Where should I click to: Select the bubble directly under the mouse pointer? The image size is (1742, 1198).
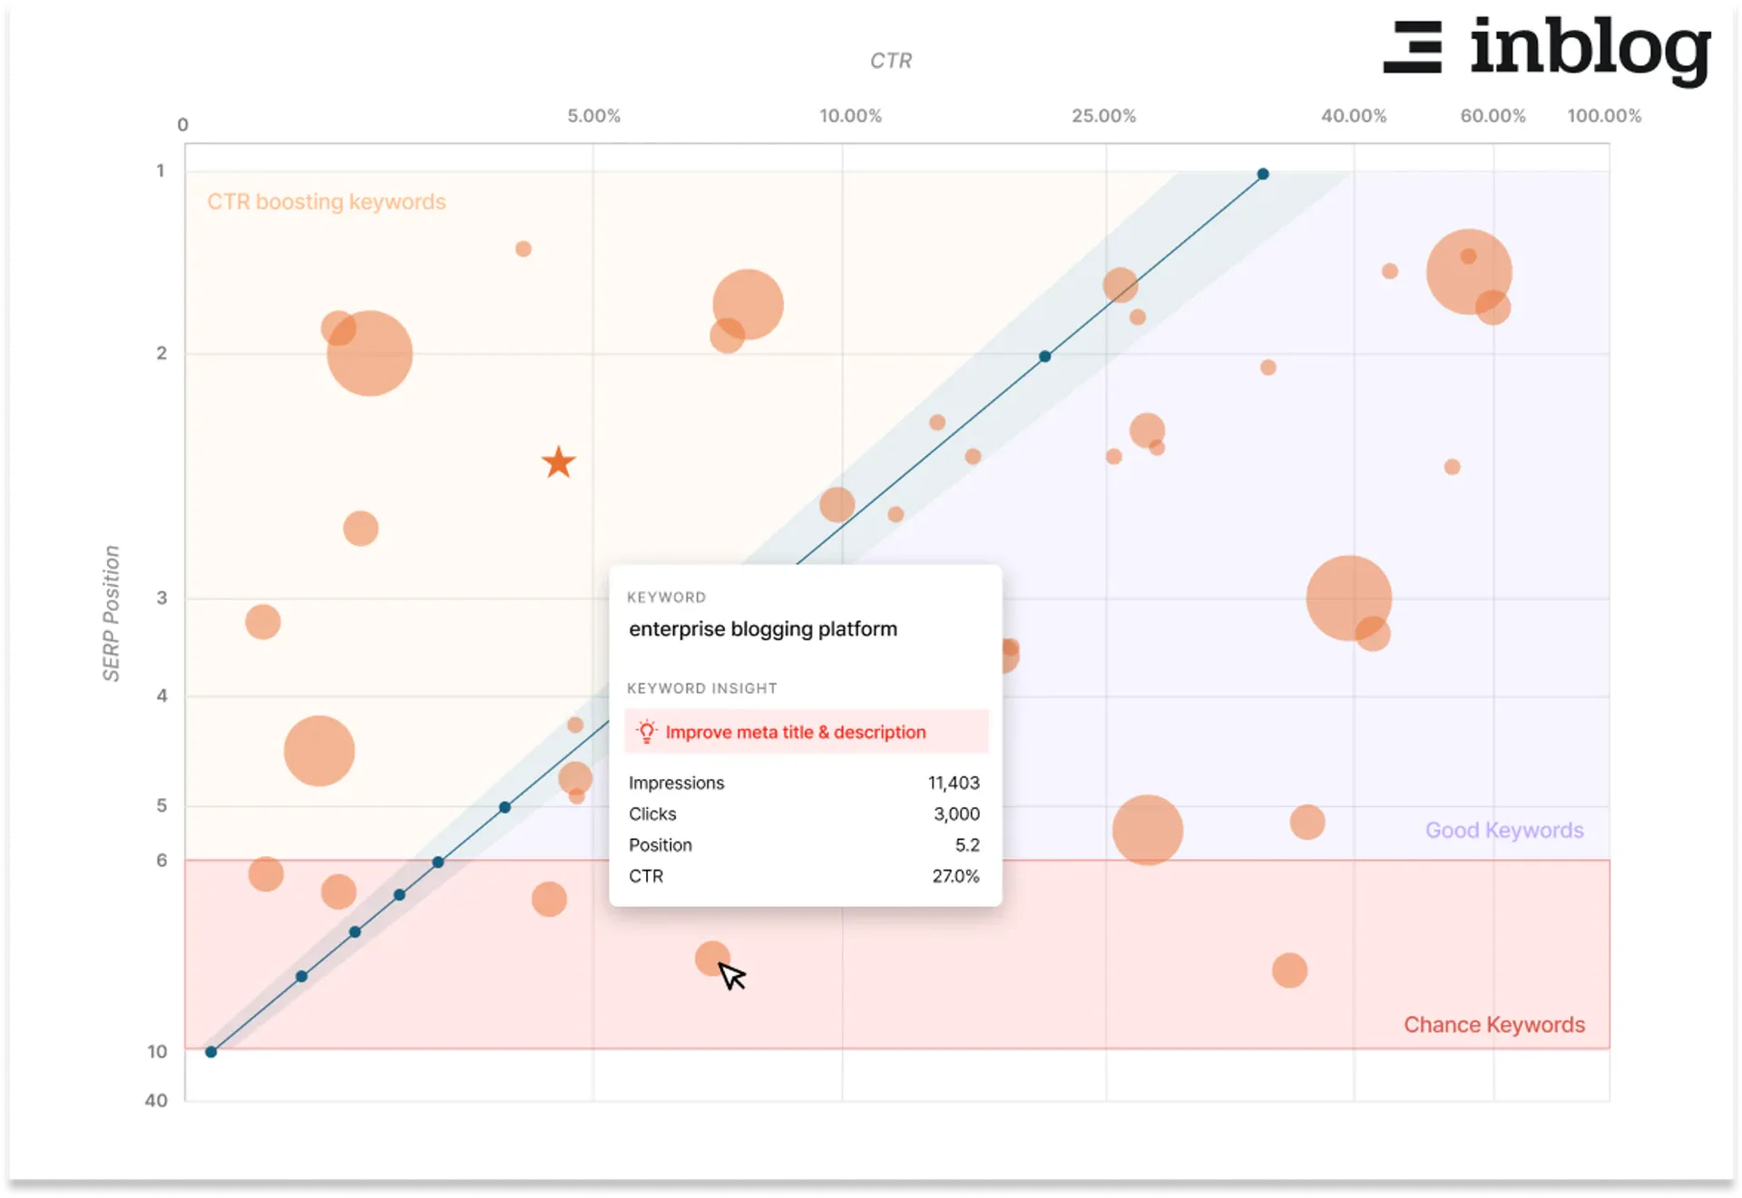point(710,957)
